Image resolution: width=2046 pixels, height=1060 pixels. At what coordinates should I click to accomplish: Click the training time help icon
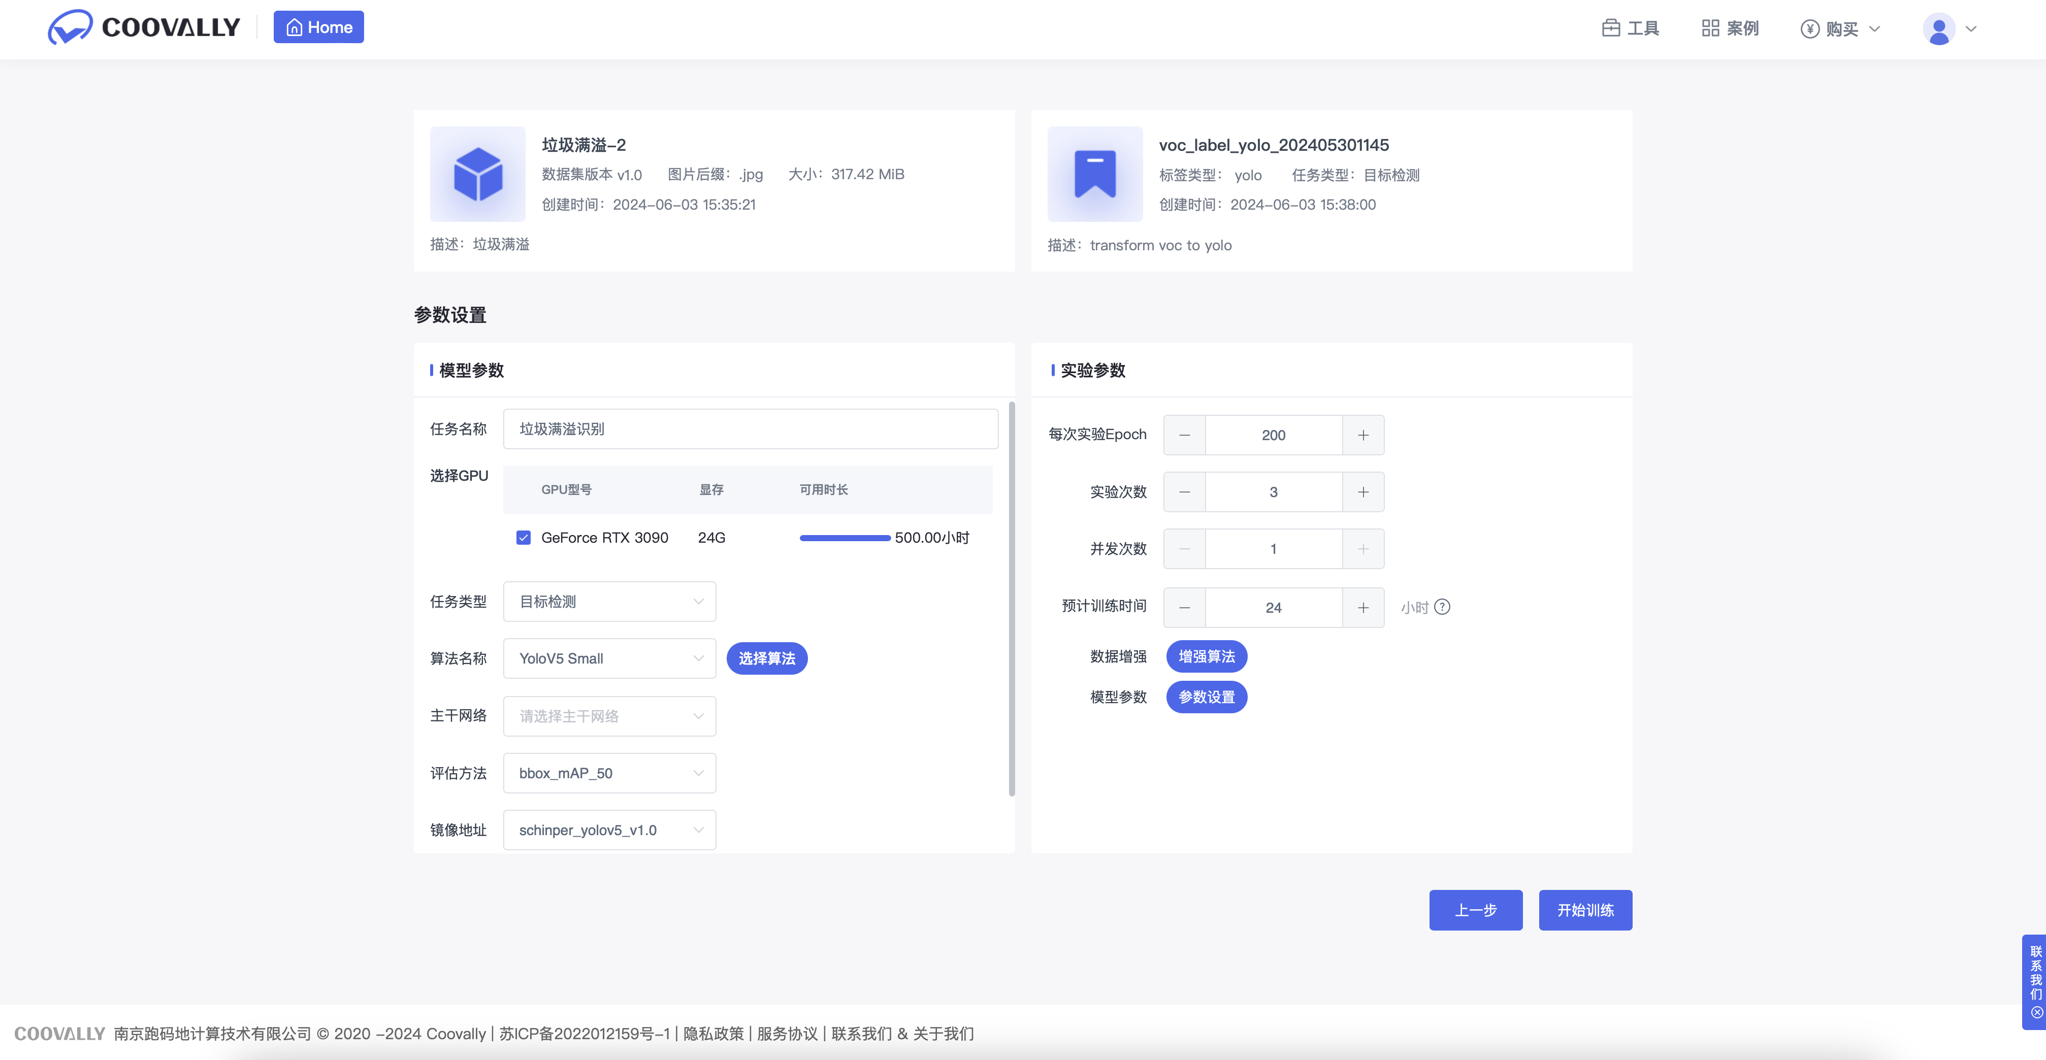(x=1442, y=607)
